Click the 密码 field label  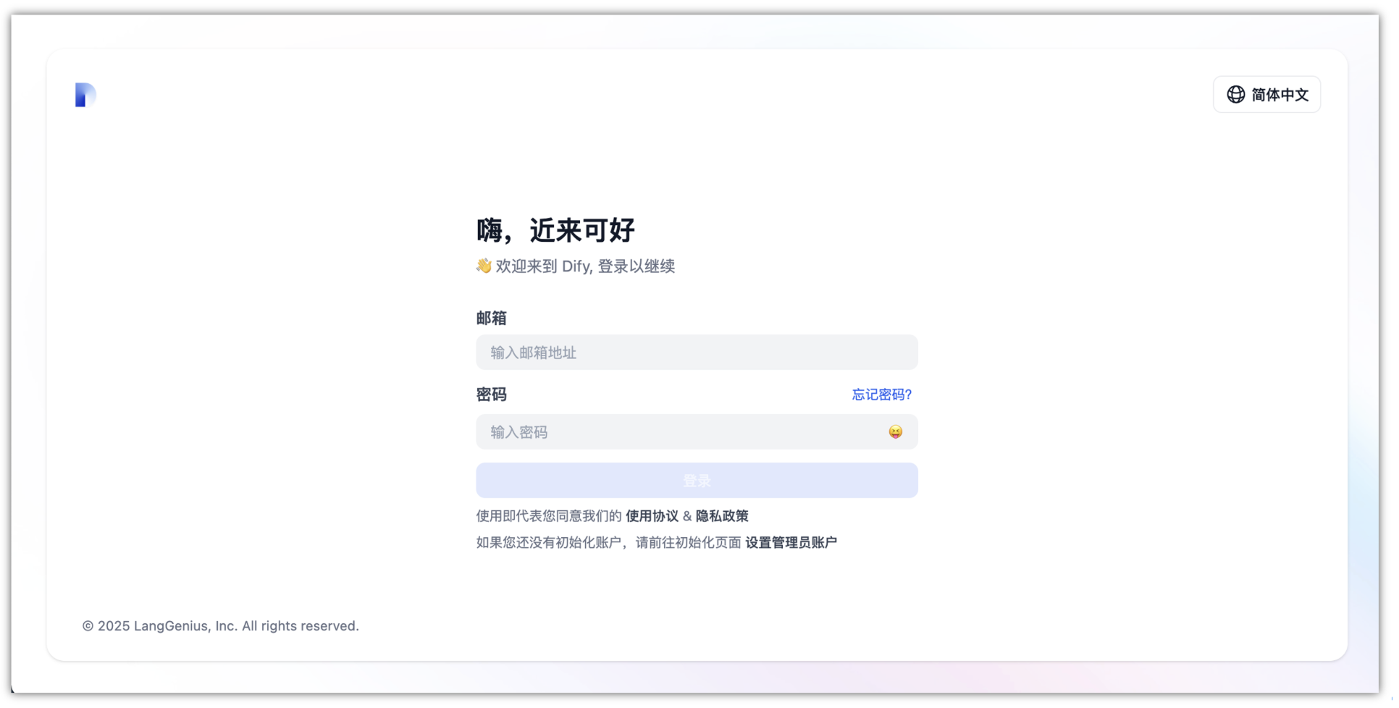click(491, 395)
